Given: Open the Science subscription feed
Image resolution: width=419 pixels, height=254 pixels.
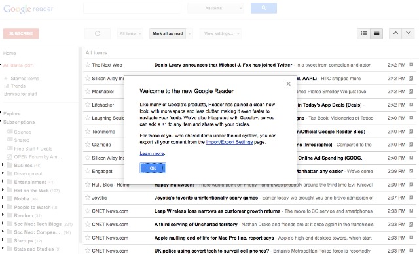Looking at the screenshot, I should pos(22,132).
